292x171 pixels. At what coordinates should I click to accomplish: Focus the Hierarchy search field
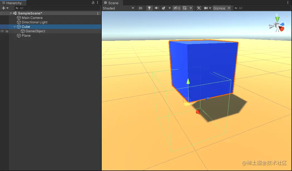[x=57, y=8]
